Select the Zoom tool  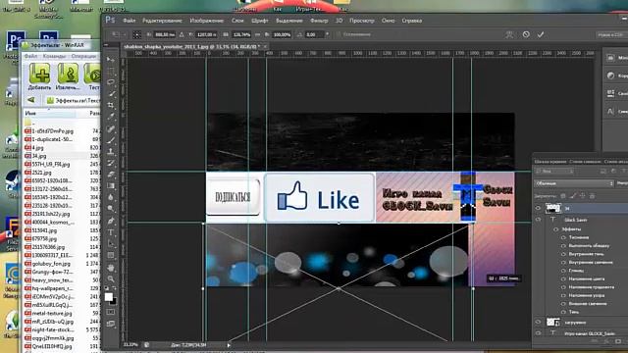[111, 278]
